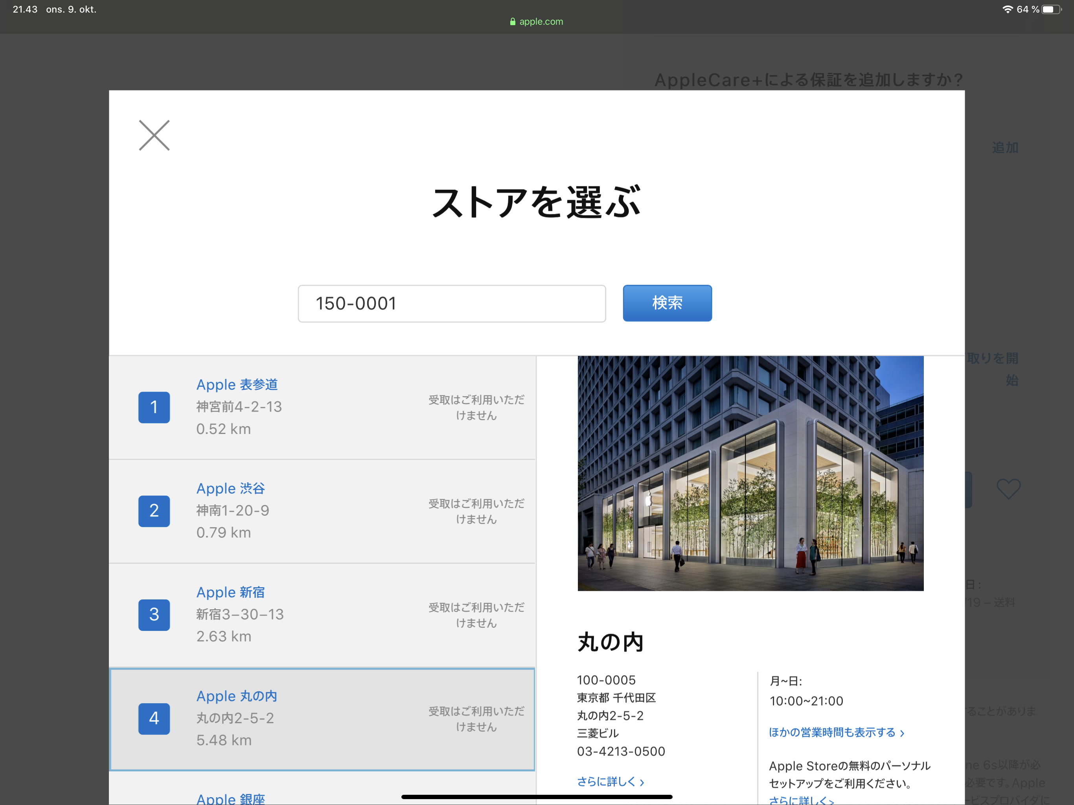Click pickup unavailable note for 表参道
This screenshot has height=805, width=1074.
tap(476, 407)
